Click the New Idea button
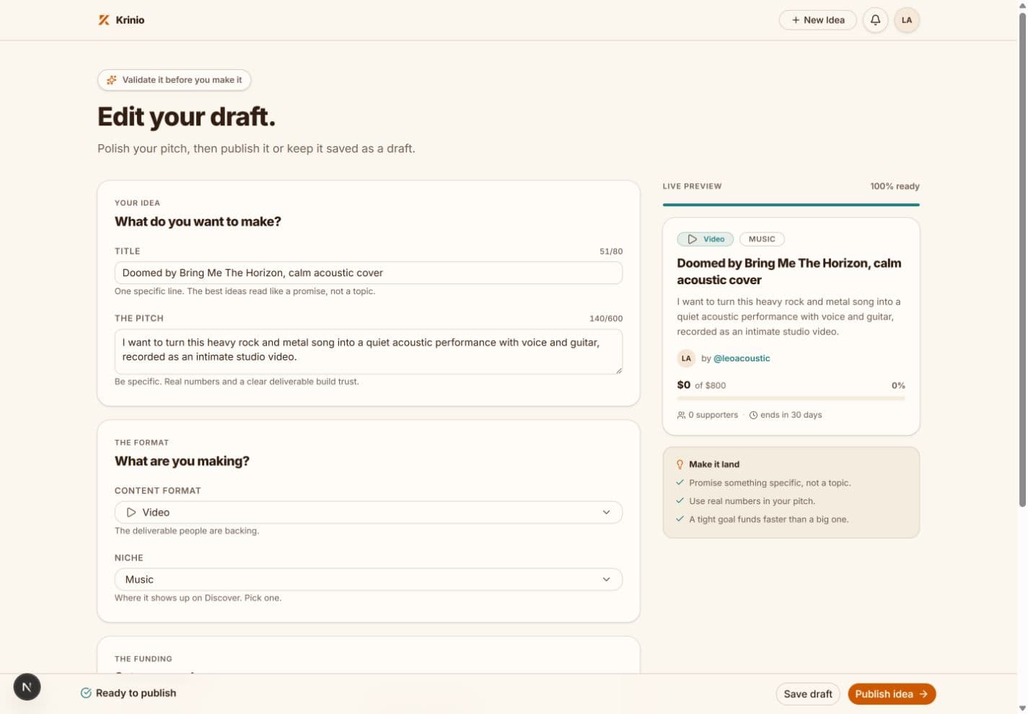 tap(817, 20)
